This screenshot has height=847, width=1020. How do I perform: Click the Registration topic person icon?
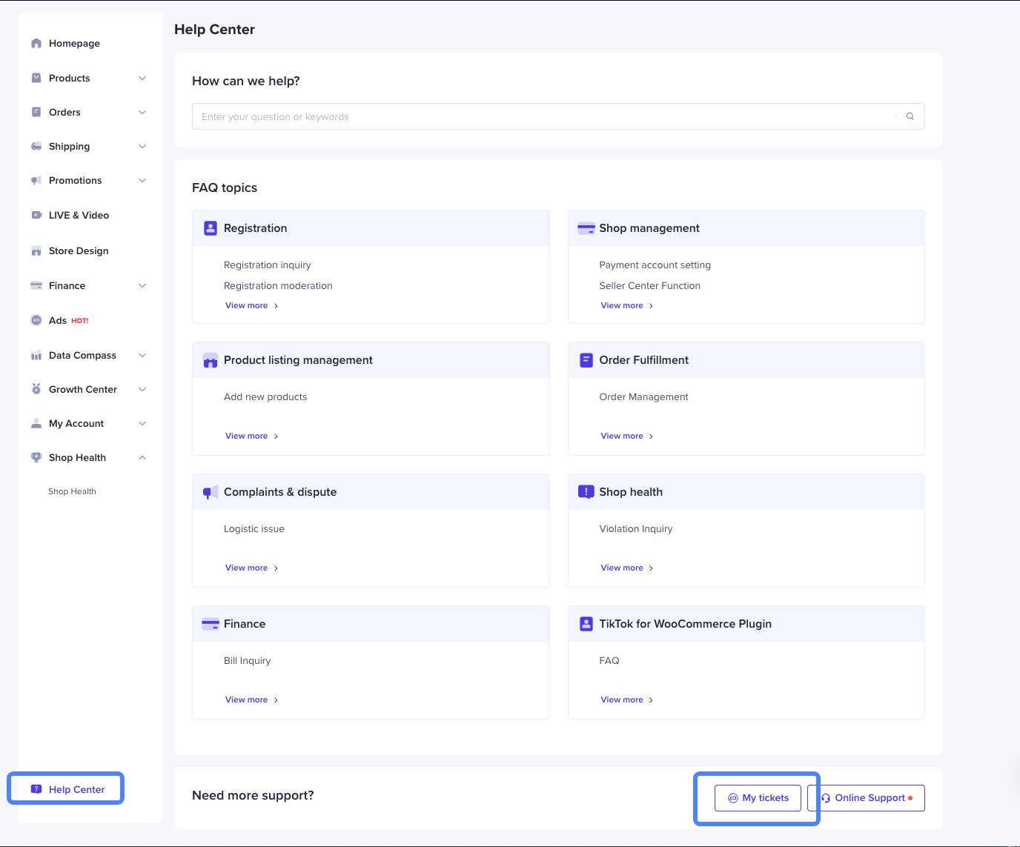pyautogui.click(x=211, y=228)
